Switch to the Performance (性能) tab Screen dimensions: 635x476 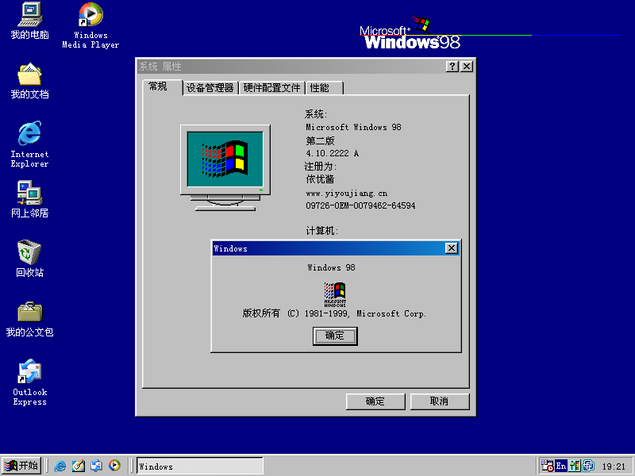tap(325, 87)
